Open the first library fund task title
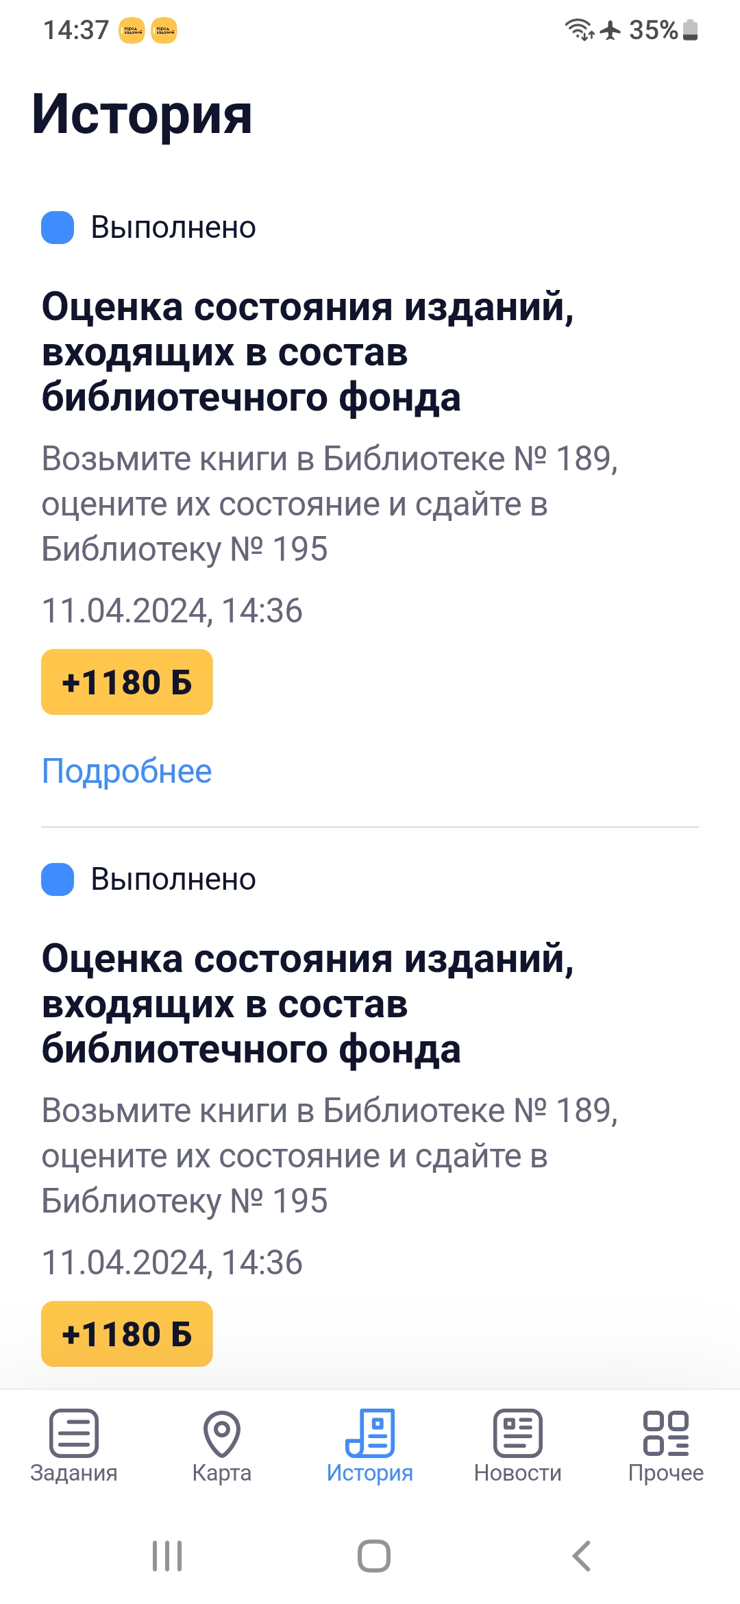This screenshot has height=1604, width=740. coord(308,352)
